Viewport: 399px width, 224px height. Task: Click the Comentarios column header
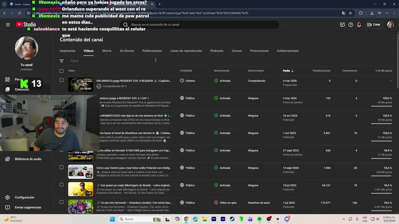(349, 71)
